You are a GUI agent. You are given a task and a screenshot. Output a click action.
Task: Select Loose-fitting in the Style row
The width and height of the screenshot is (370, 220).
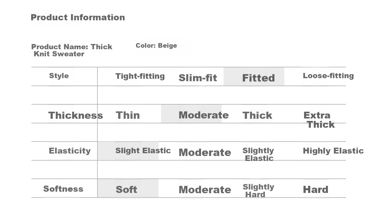point(328,76)
